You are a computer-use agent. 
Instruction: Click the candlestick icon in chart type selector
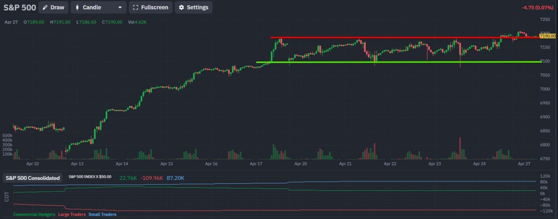(x=77, y=7)
